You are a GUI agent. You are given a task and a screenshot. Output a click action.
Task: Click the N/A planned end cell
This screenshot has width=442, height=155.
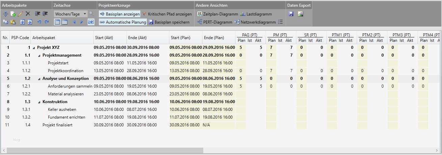coord(219,125)
